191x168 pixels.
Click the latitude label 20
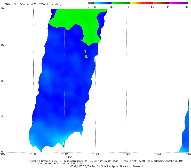(x=2, y=9)
